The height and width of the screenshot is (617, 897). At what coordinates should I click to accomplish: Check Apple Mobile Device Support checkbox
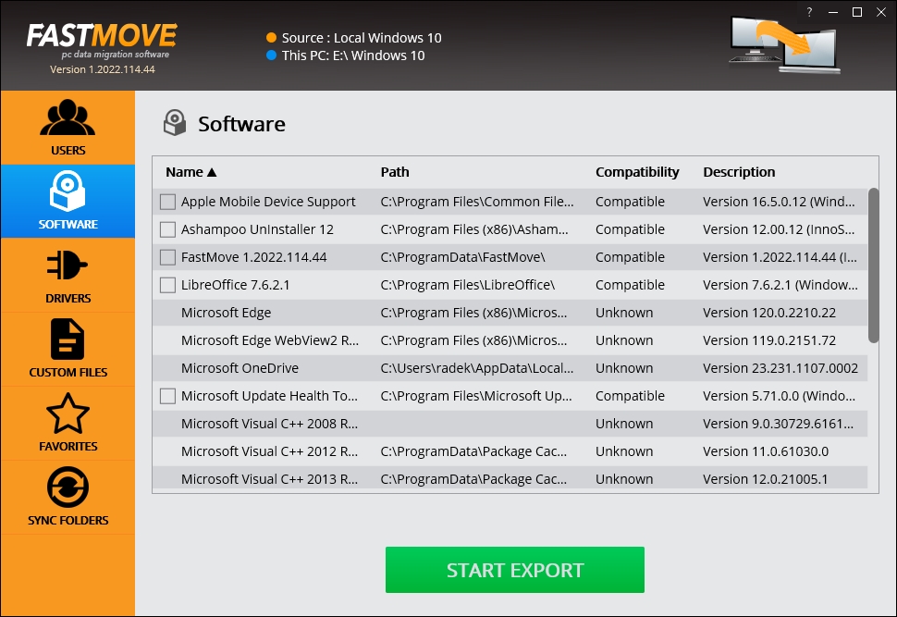pos(167,202)
